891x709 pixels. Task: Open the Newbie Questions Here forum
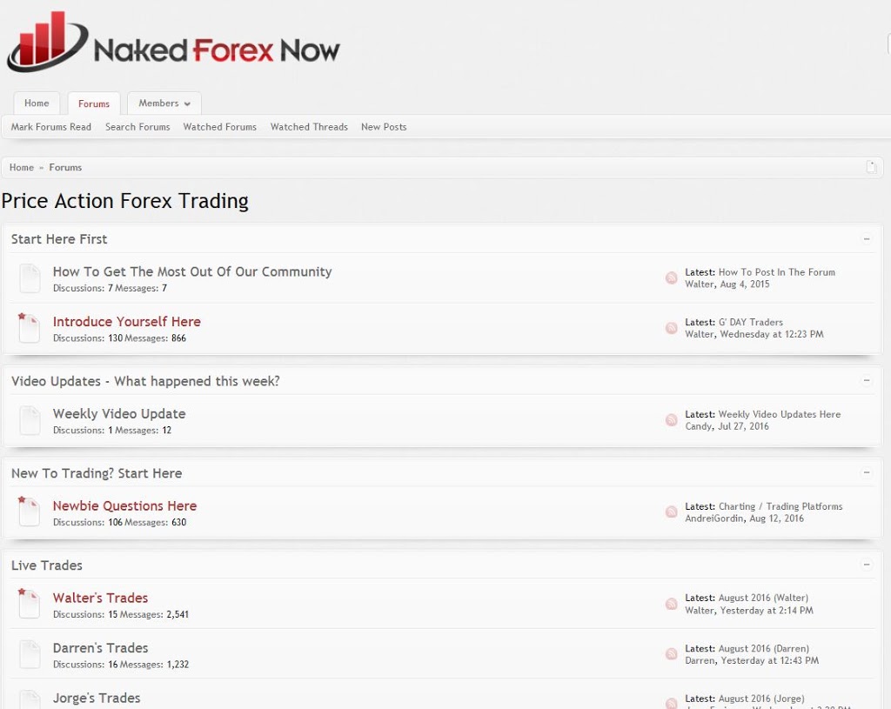[124, 505]
